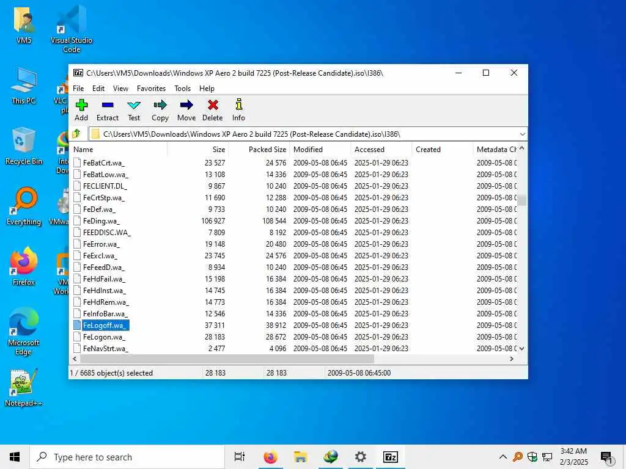This screenshot has width=626, height=469.
Task: Open Microsoft Edge desktop shortcut
Action: pos(24,332)
